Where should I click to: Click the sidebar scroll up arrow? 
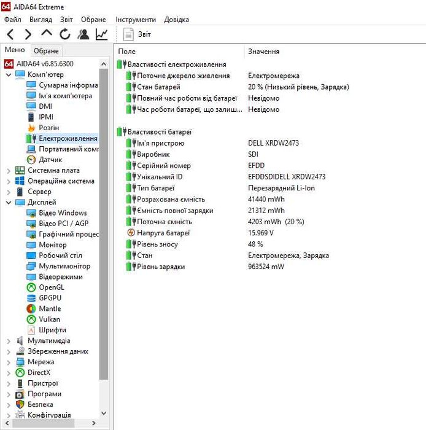(x=104, y=64)
